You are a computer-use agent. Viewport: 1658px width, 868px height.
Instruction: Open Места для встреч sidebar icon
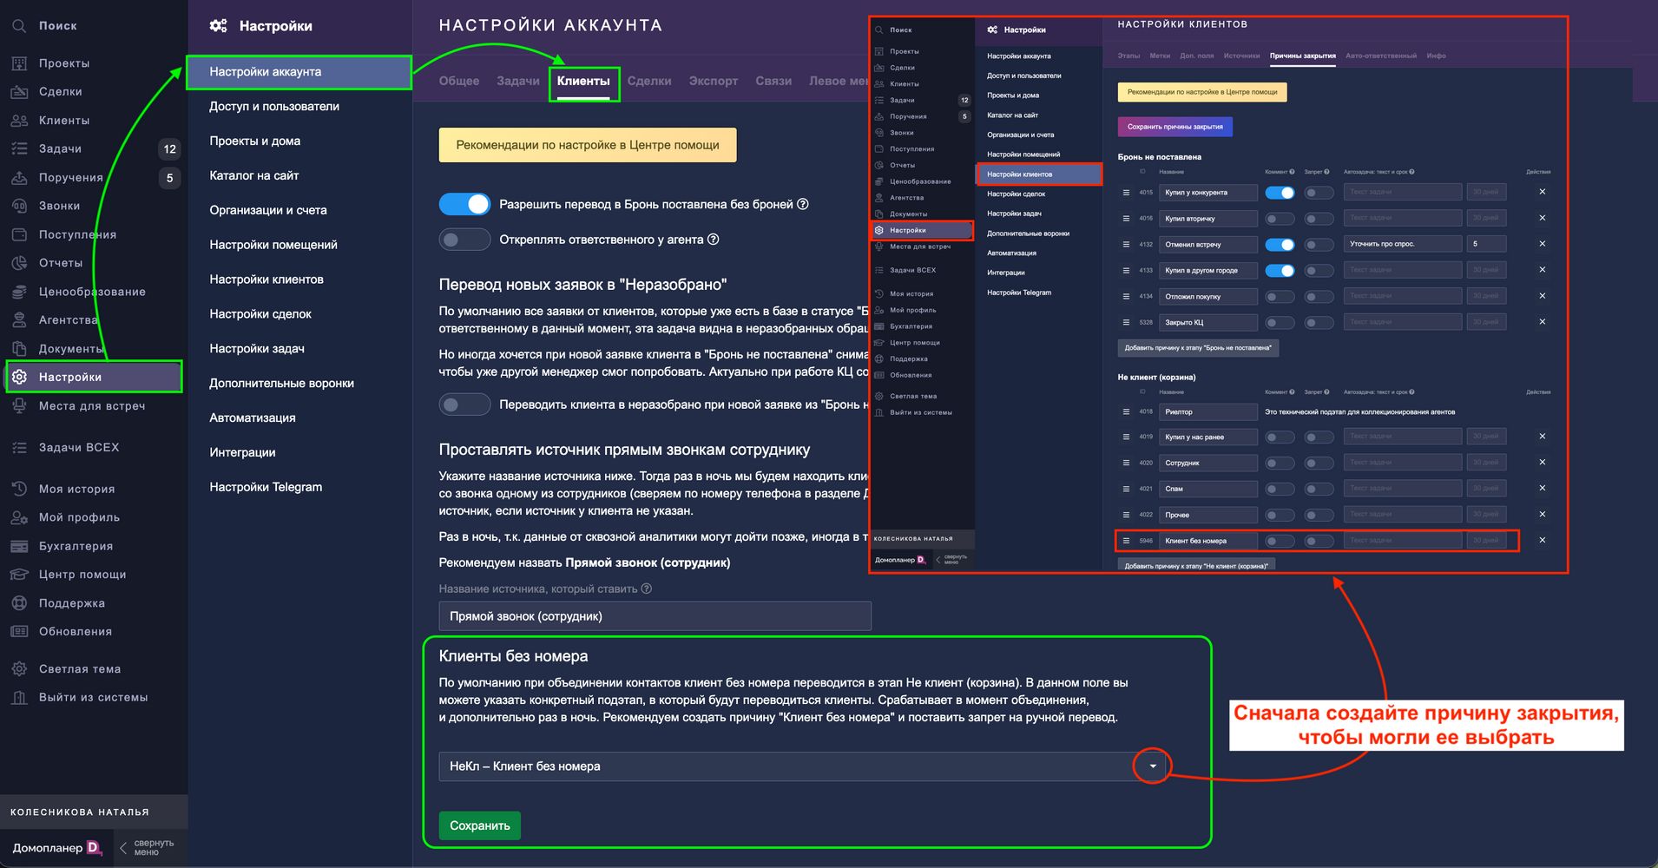click(x=19, y=406)
